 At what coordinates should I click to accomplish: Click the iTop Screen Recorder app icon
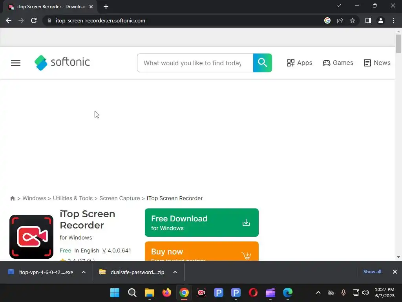[x=31, y=237]
